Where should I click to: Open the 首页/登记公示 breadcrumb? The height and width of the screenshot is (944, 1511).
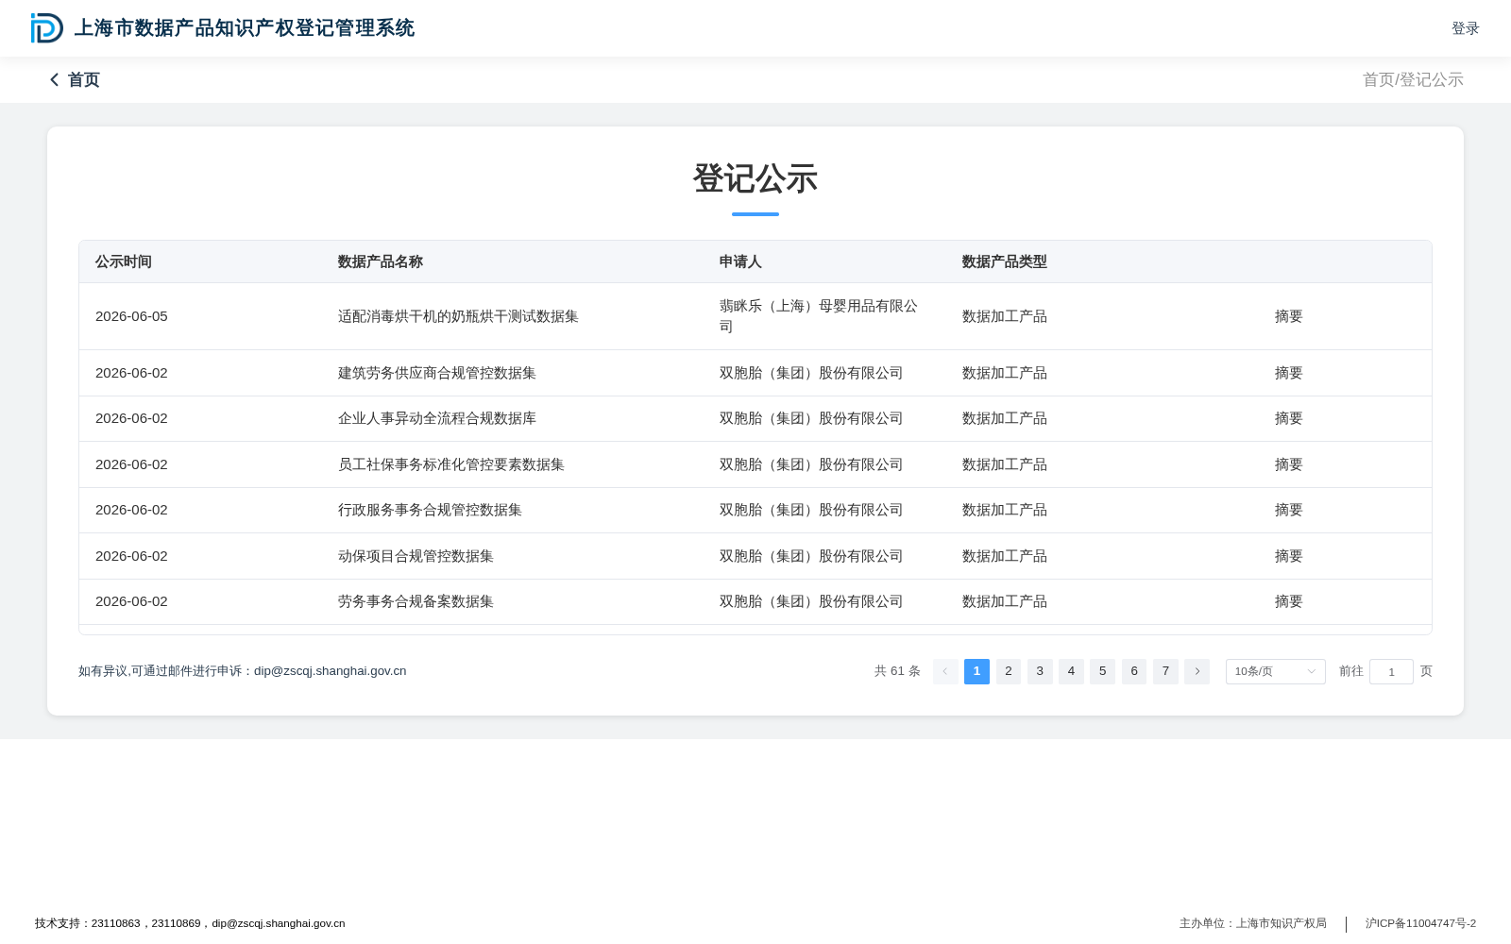click(1413, 80)
